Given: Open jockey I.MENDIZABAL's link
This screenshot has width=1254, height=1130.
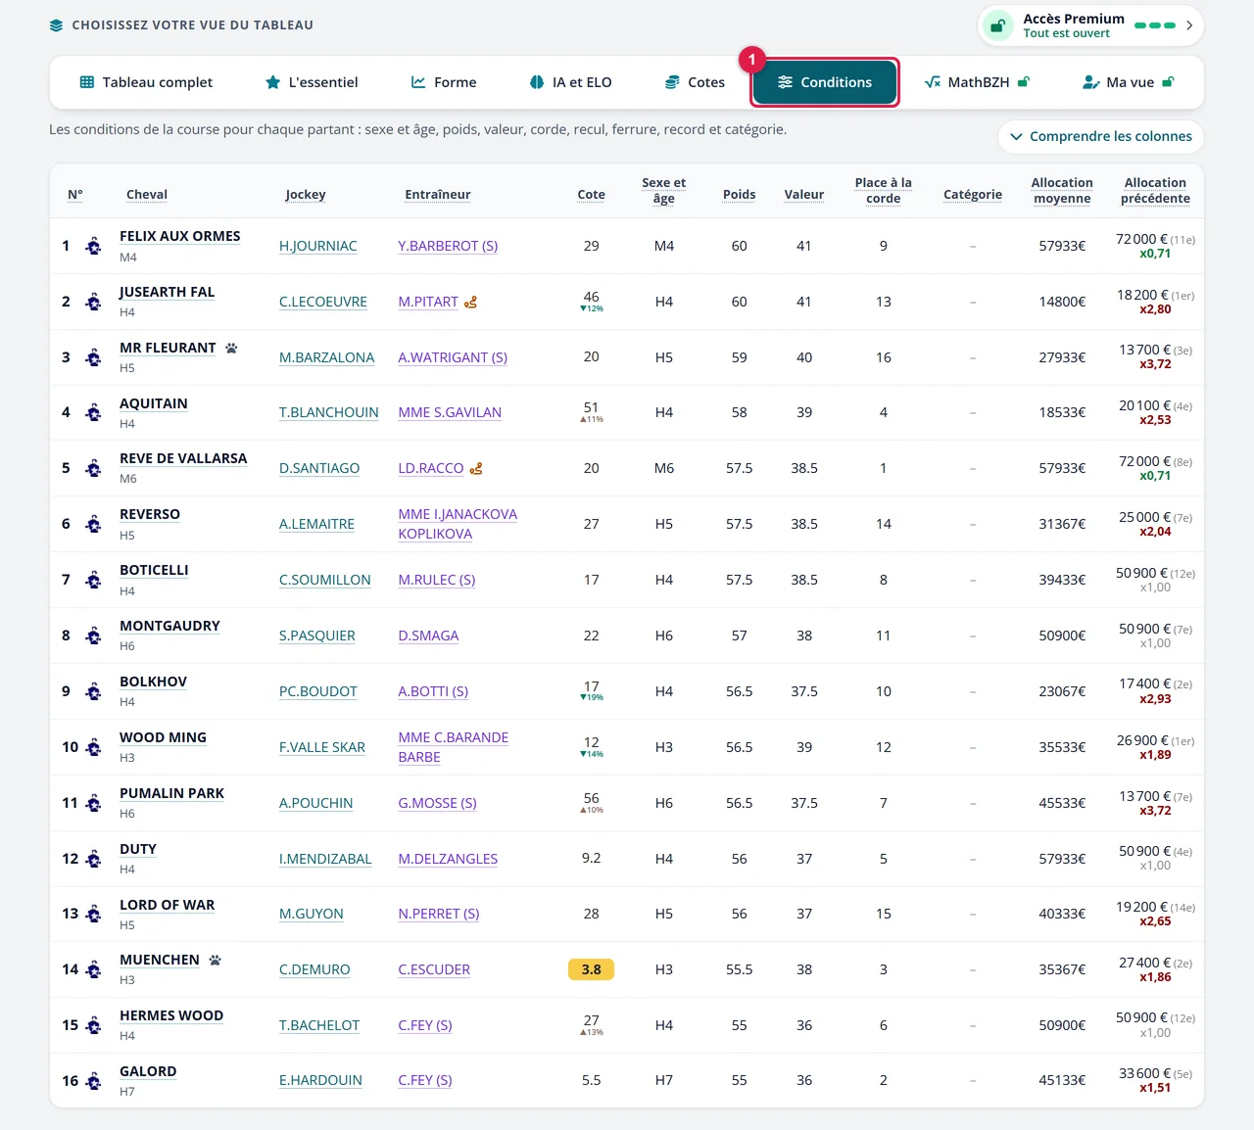Looking at the screenshot, I should (325, 859).
